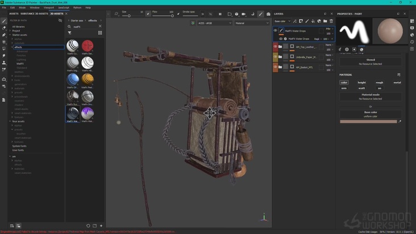Viewport: 416px width, 234px height.
Task: Click the filter icon in assets browser
Action: [x=69, y=33]
